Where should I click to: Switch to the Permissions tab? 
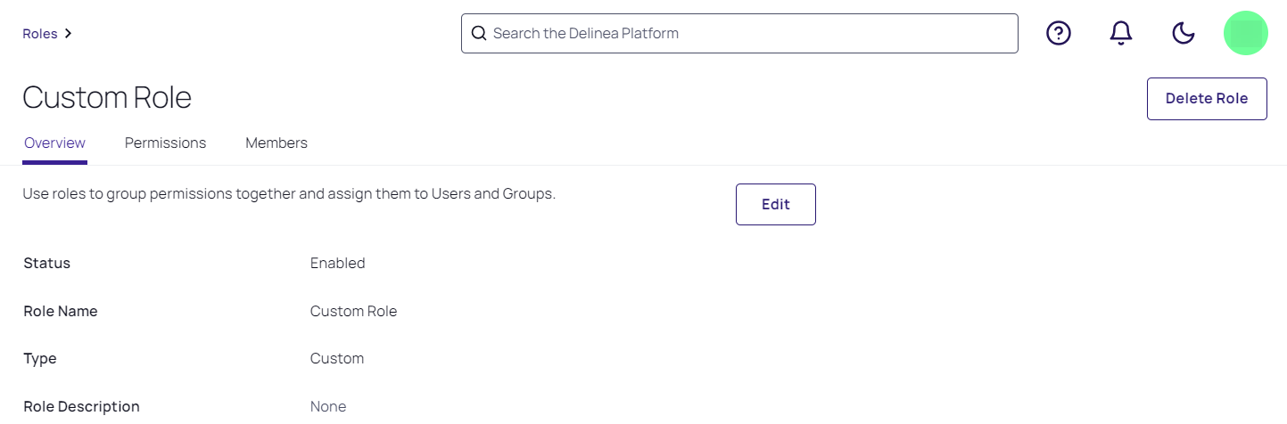pos(165,143)
